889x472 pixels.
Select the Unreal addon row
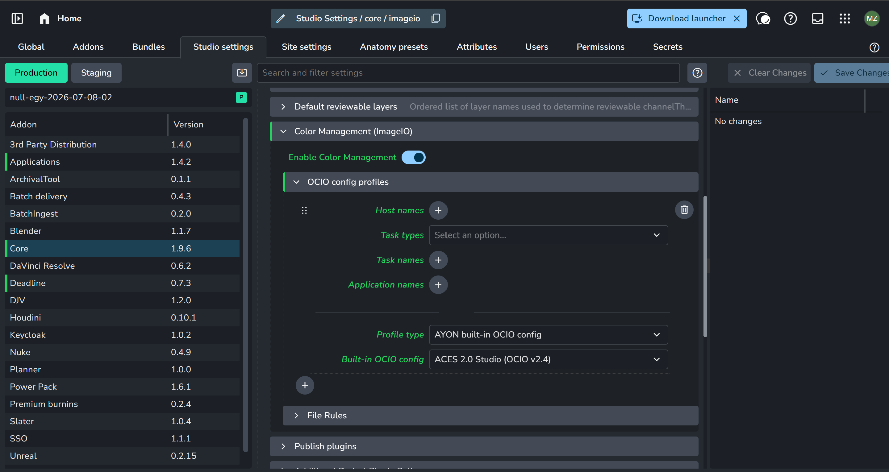click(122, 456)
